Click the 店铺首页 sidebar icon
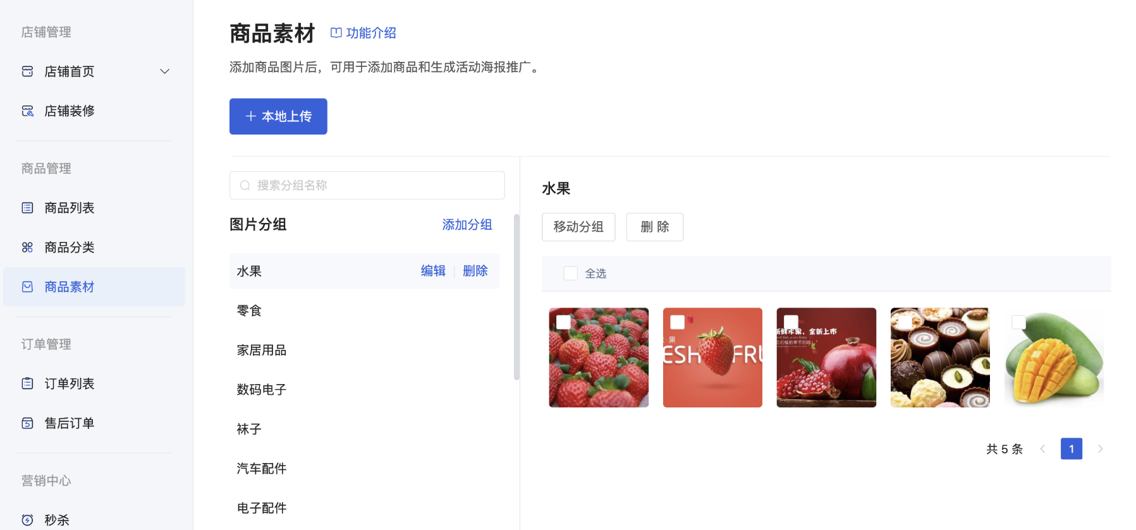The image size is (1136, 530). tap(27, 71)
